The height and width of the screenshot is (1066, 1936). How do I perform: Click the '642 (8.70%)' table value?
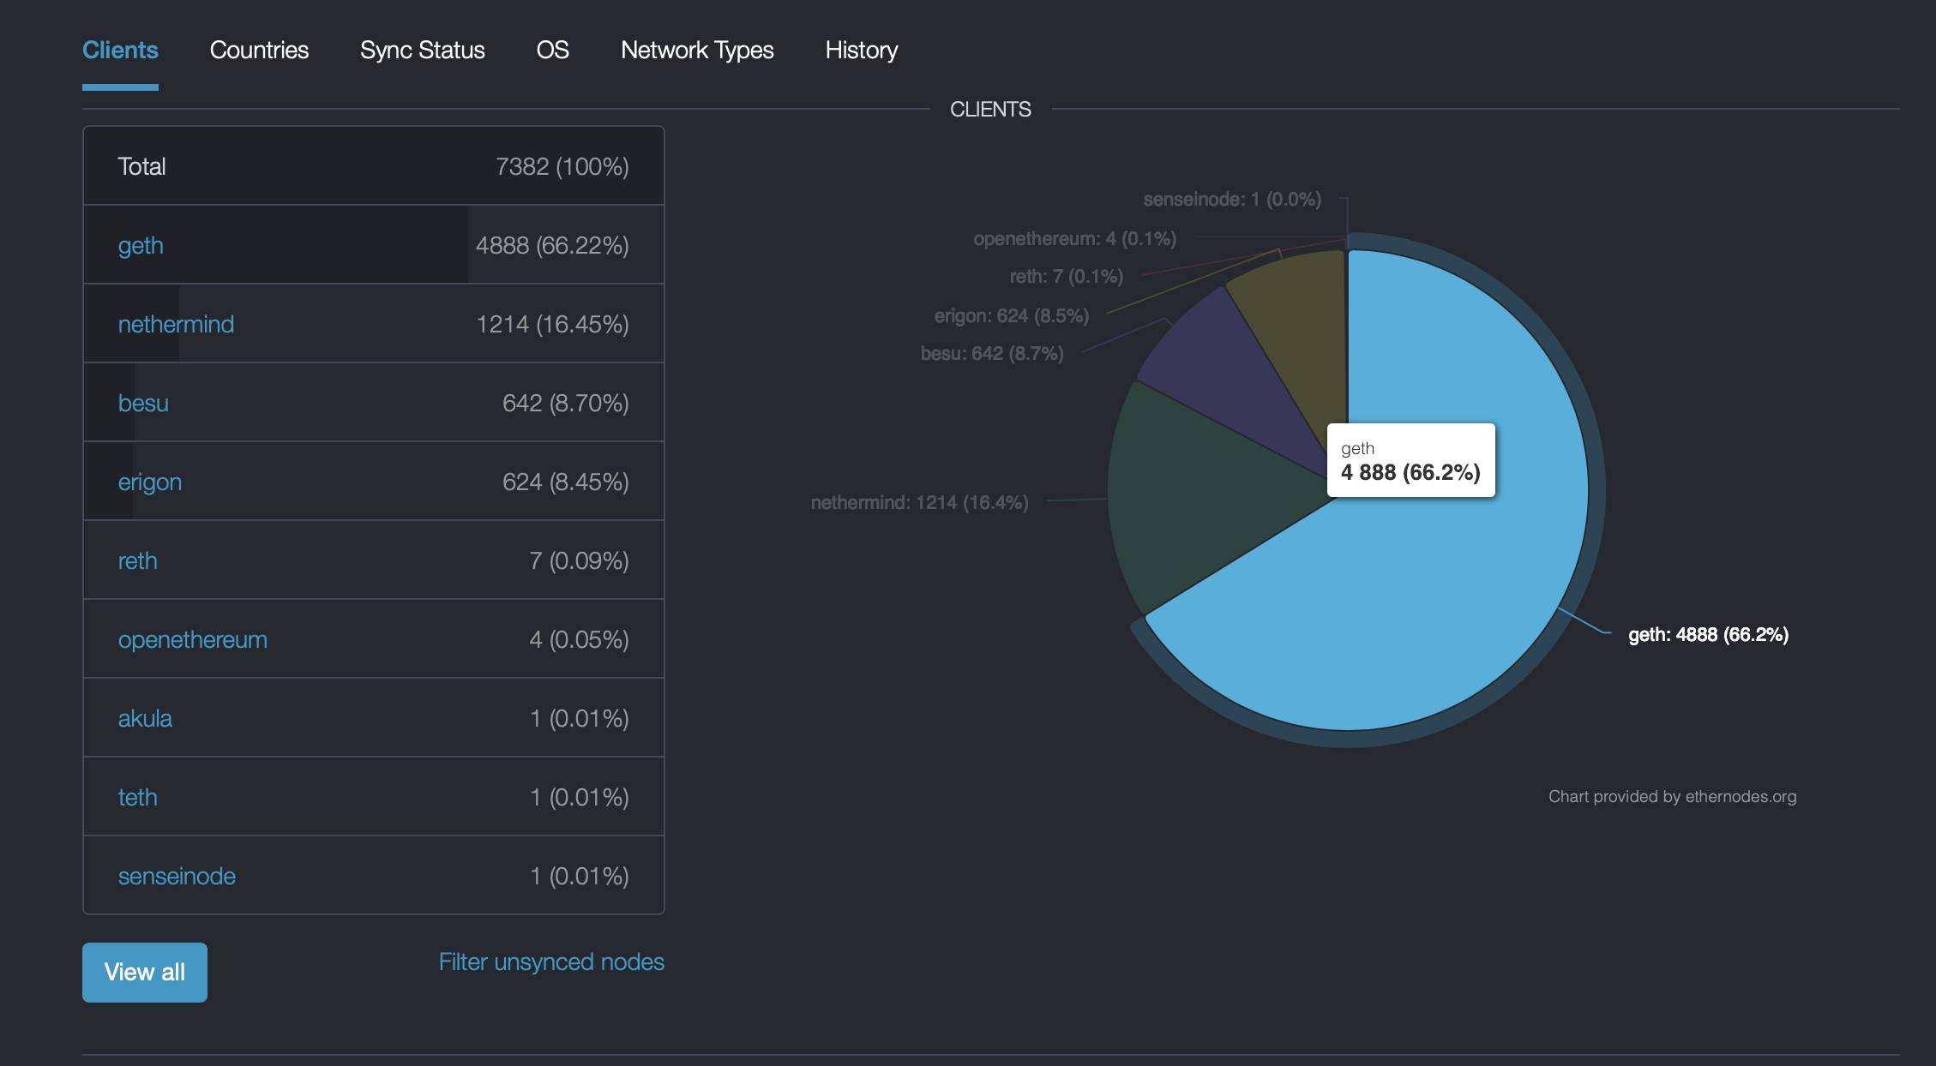[566, 403]
